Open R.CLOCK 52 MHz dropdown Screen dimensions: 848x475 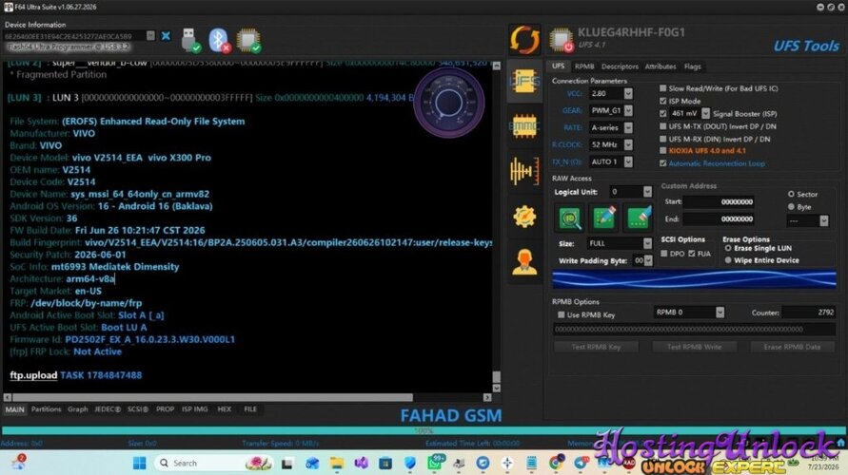(628, 144)
